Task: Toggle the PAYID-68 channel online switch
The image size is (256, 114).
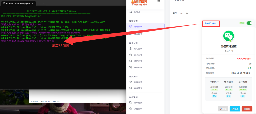Action: point(249,23)
